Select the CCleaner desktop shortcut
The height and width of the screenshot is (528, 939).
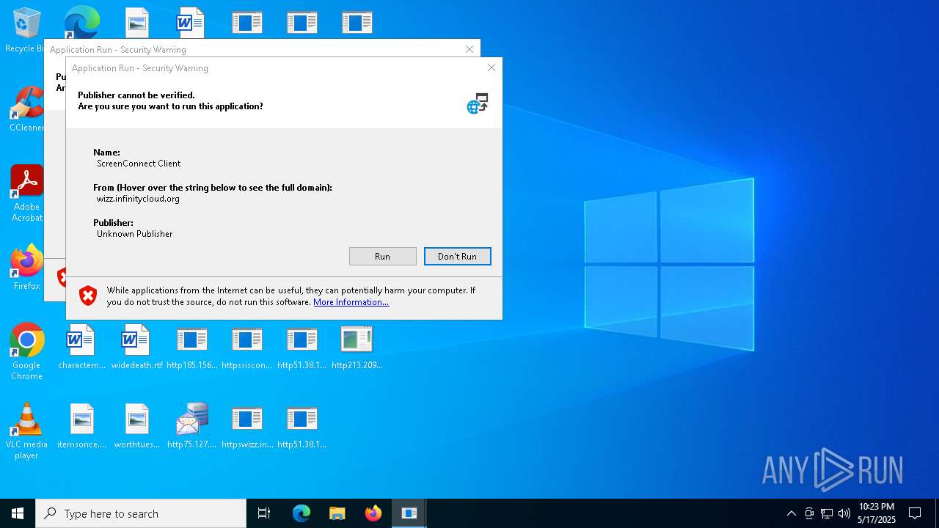tap(26, 109)
